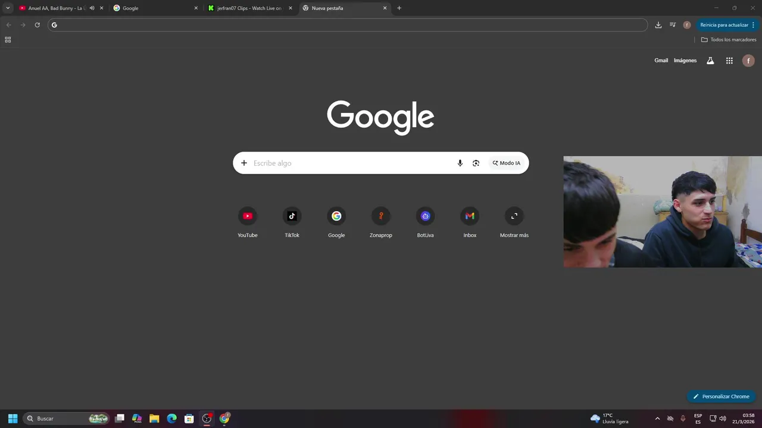
Task: Open the media controls toolbar icon
Action: click(673, 25)
